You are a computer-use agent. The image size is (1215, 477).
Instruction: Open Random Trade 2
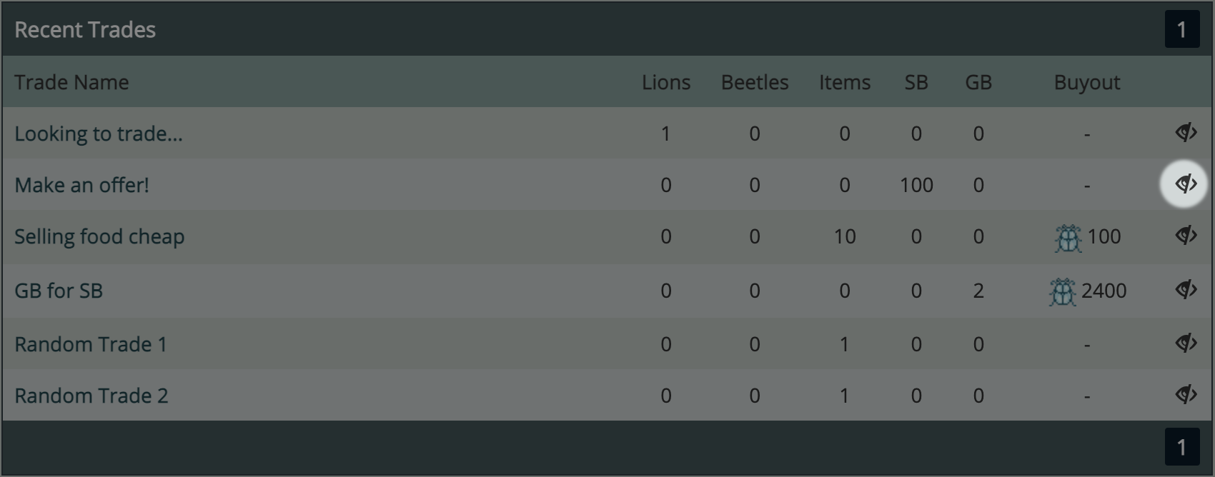pos(91,396)
